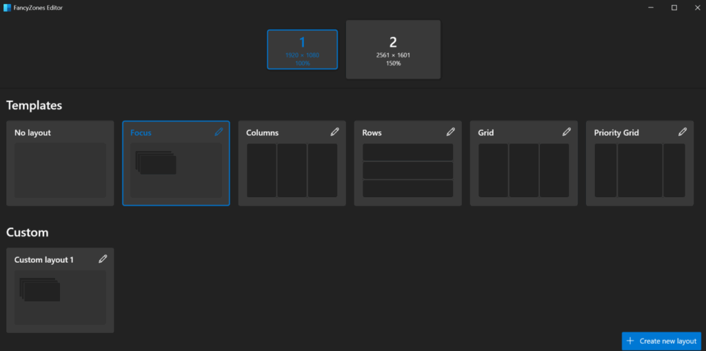
Task: Edit Custom layout 1 with pencil icon
Action: tap(103, 259)
